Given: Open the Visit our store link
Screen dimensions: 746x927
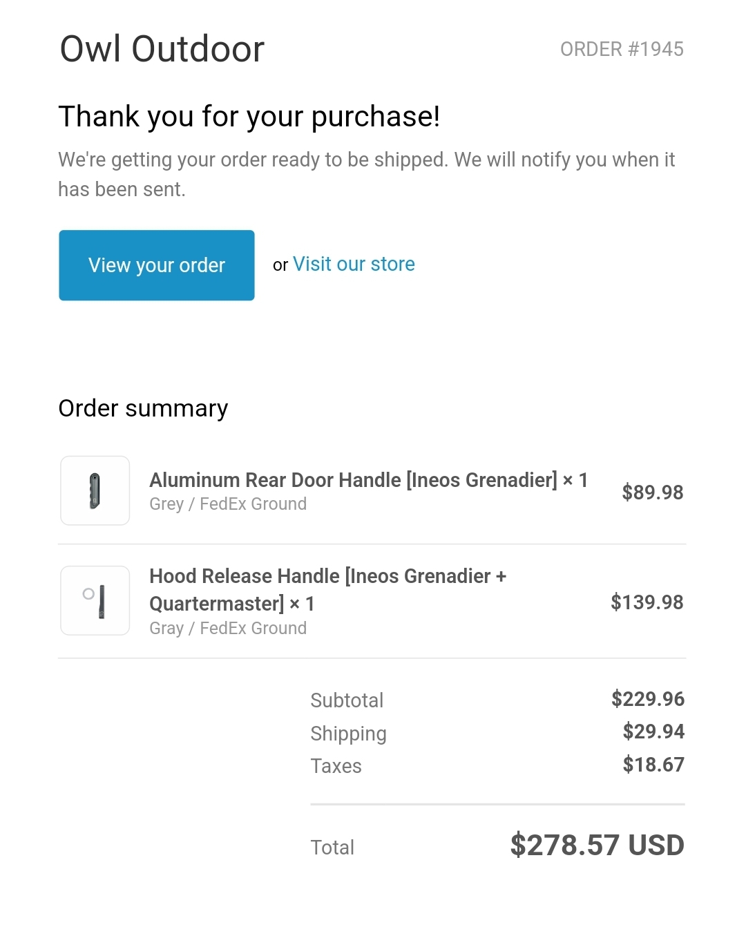Looking at the screenshot, I should tap(354, 264).
